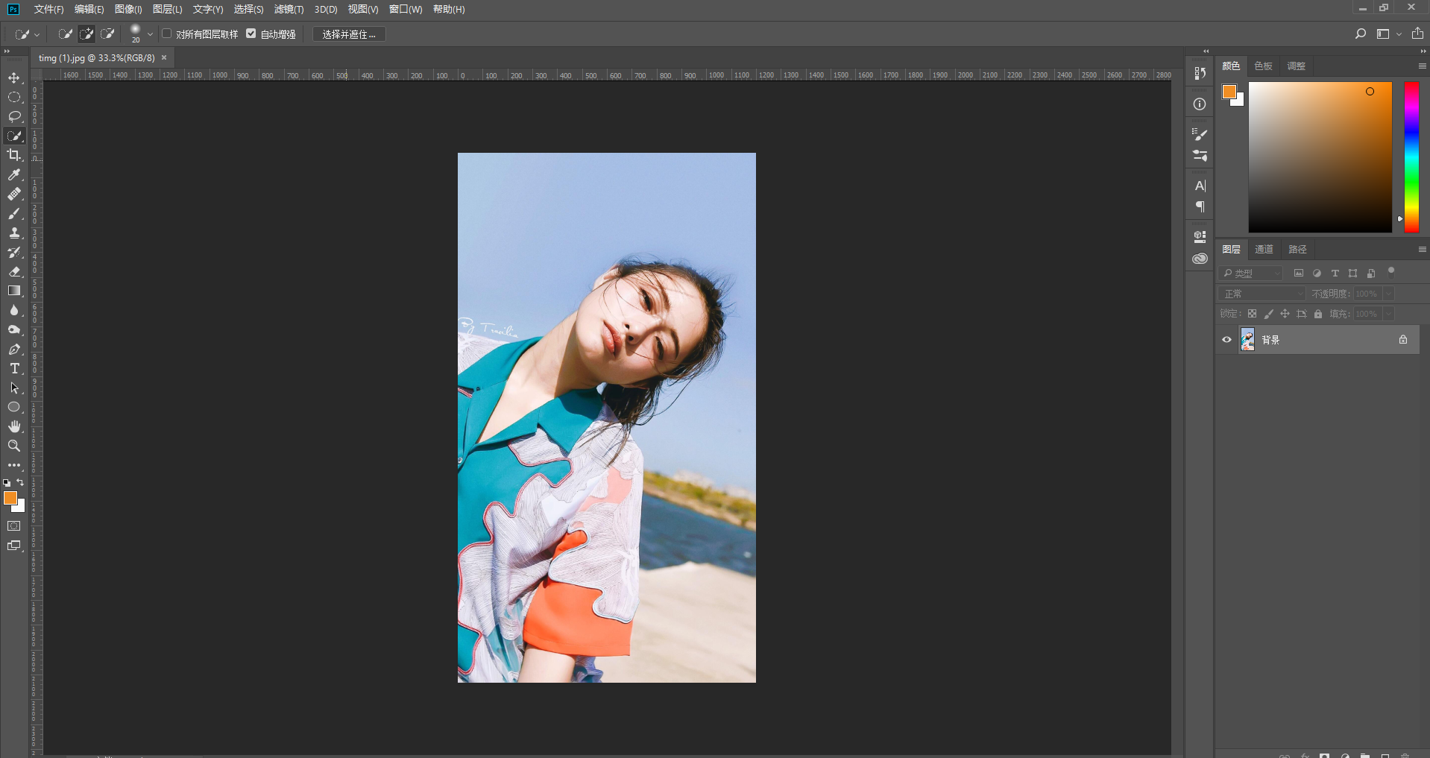Image resolution: width=1430 pixels, height=758 pixels.
Task: Close the timg (1).jpg document tab
Action: click(x=164, y=57)
